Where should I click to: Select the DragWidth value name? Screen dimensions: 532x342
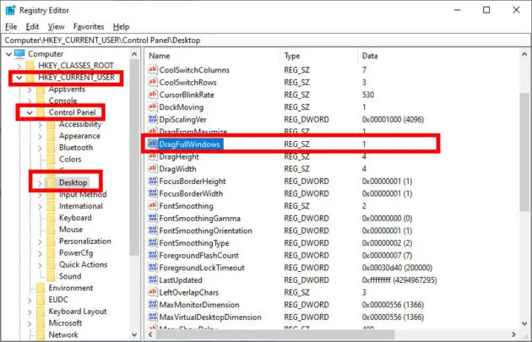coord(178,169)
